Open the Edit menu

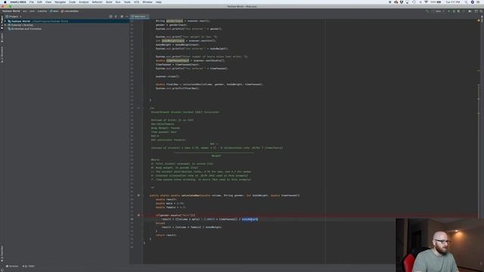click(x=39, y=2)
